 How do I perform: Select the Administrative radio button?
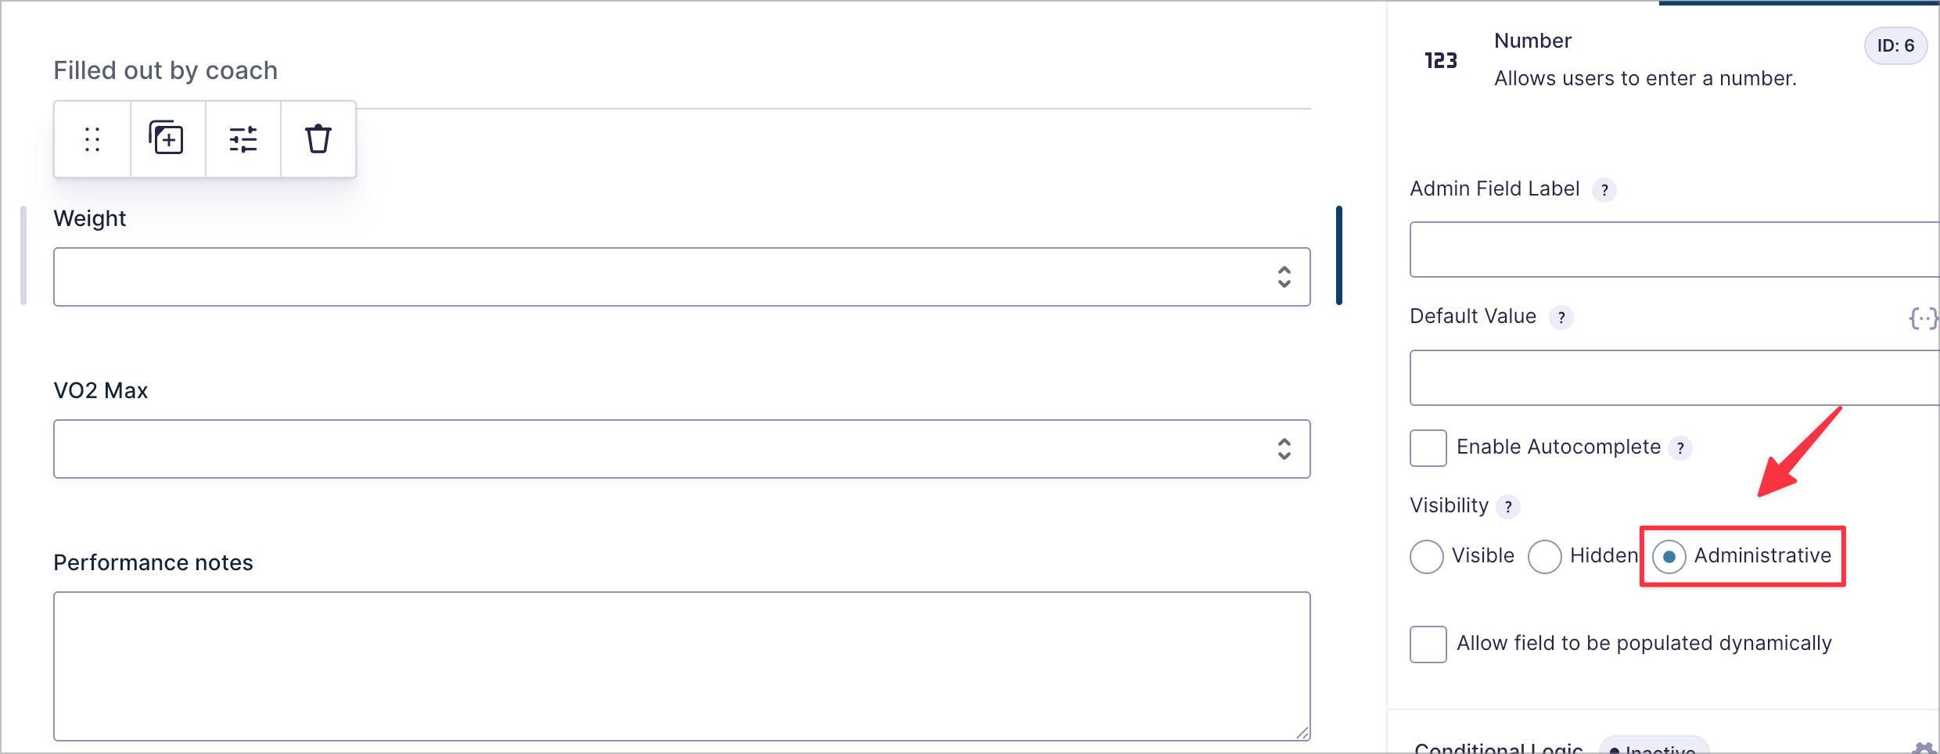(x=1670, y=556)
